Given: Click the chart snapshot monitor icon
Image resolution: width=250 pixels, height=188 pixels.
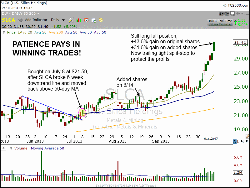Looking at the screenshot, I should pyautogui.click(x=232, y=13).
